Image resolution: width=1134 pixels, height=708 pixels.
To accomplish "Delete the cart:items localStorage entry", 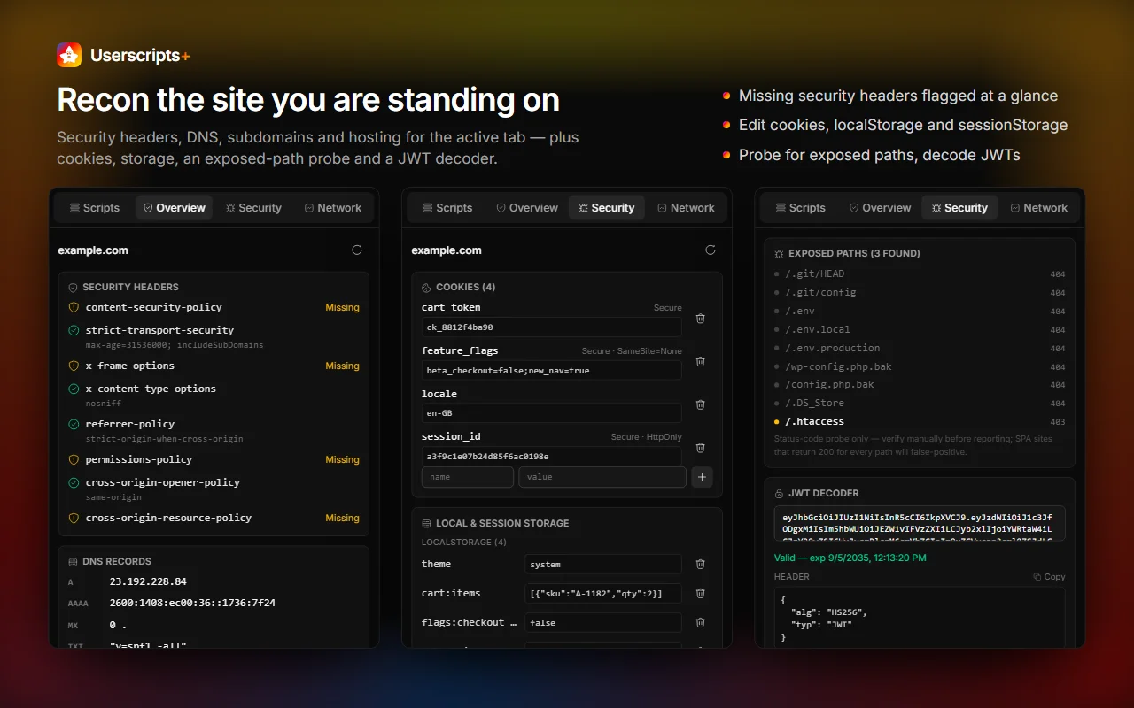I will click(700, 593).
